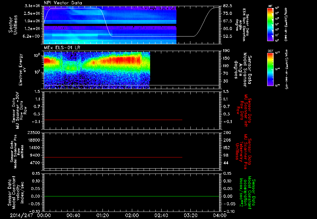Select the "NPI Vector Data" panel title
Screen dimensions: 317x219
point(63,3)
